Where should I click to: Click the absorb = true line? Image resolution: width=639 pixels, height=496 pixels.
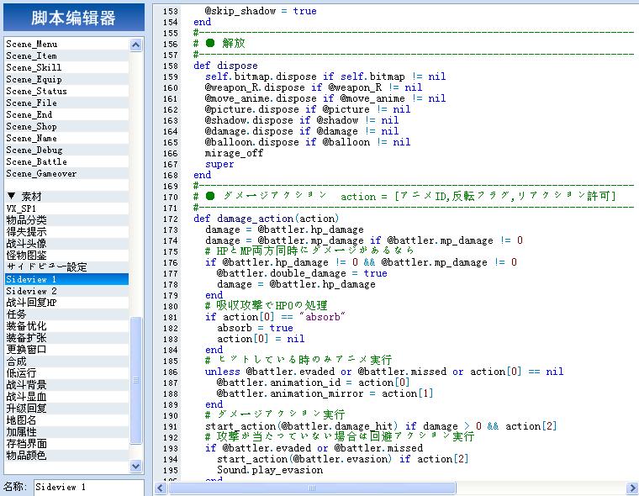(x=255, y=328)
